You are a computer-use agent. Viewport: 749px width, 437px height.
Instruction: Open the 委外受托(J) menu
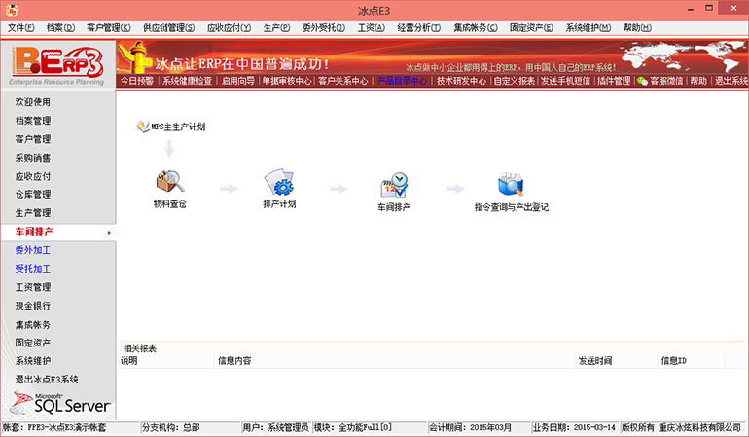click(x=323, y=27)
